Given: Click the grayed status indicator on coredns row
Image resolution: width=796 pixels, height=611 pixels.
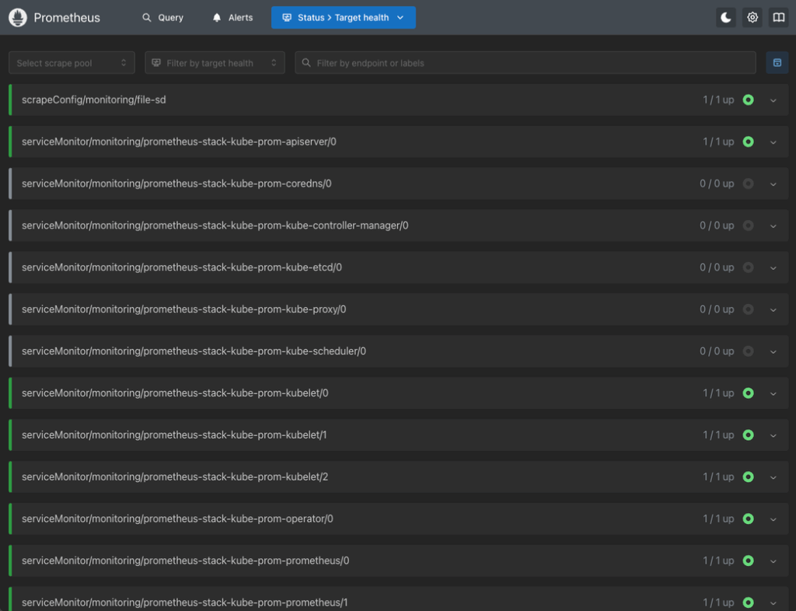Looking at the screenshot, I should coord(748,183).
